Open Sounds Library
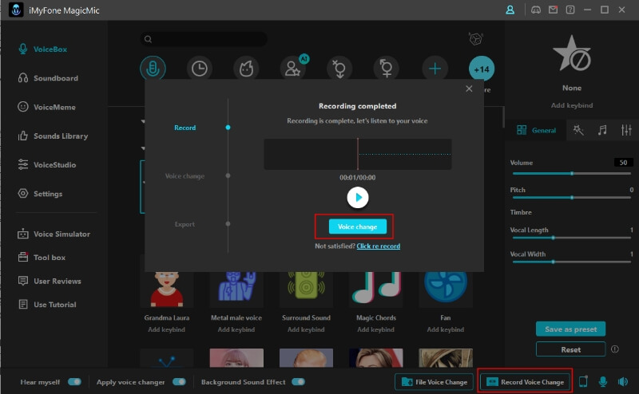This screenshot has height=394, width=639. pos(53,136)
